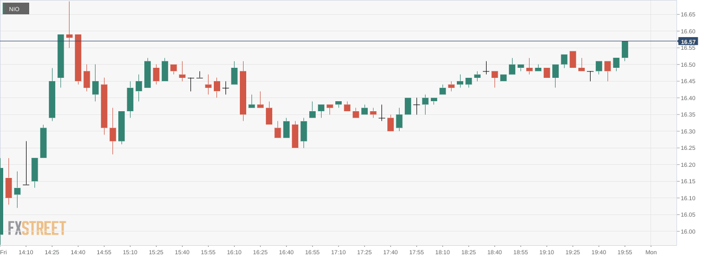
Task: Click the 16.00 price axis label
Action: [688, 231]
